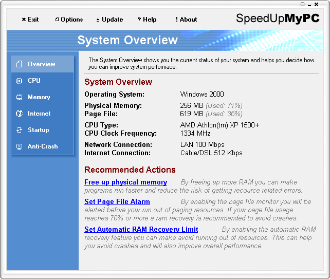Image resolution: width=330 pixels, height=279 pixels.
Task: Open the Overview section label
Action: (42, 64)
